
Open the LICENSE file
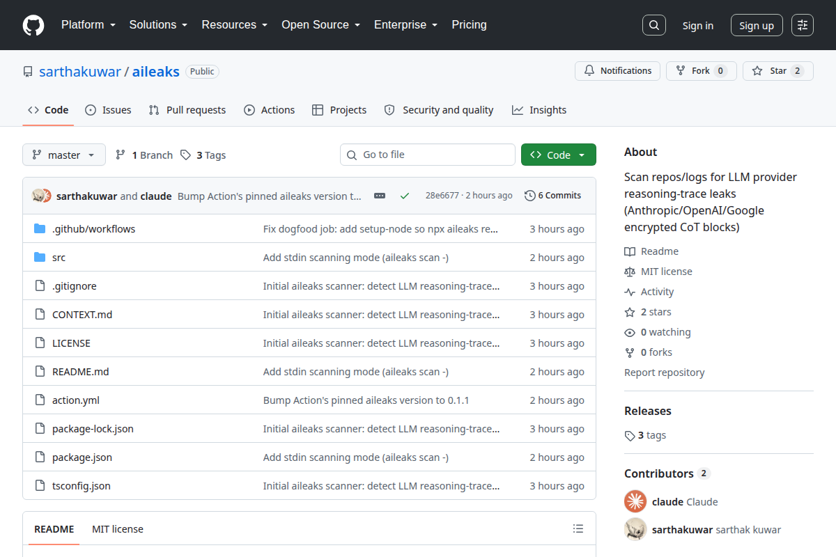click(71, 343)
